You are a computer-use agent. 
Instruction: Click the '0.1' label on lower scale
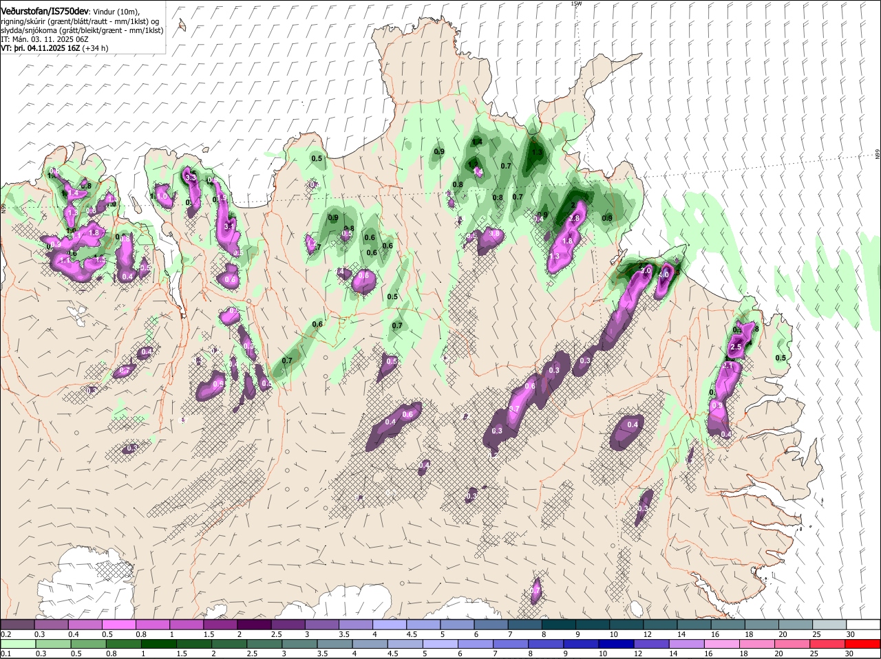(6, 653)
